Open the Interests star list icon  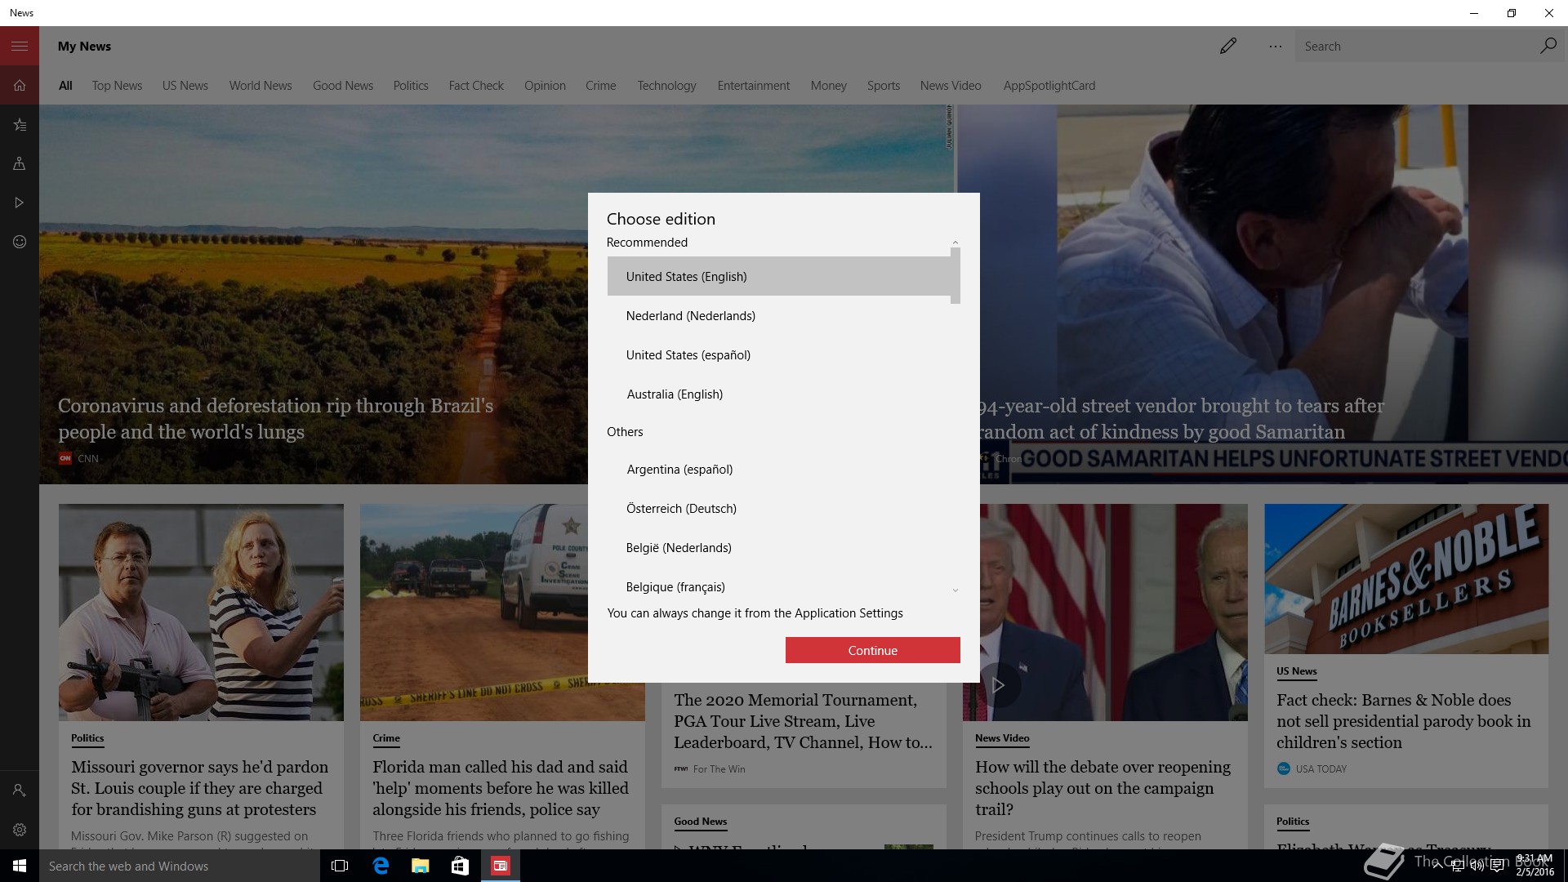20,124
